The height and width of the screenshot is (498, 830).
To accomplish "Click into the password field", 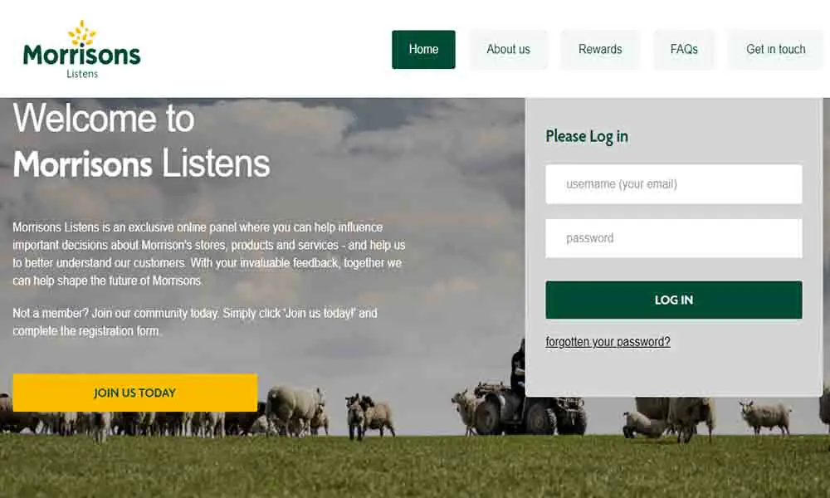I will [x=673, y=238].
